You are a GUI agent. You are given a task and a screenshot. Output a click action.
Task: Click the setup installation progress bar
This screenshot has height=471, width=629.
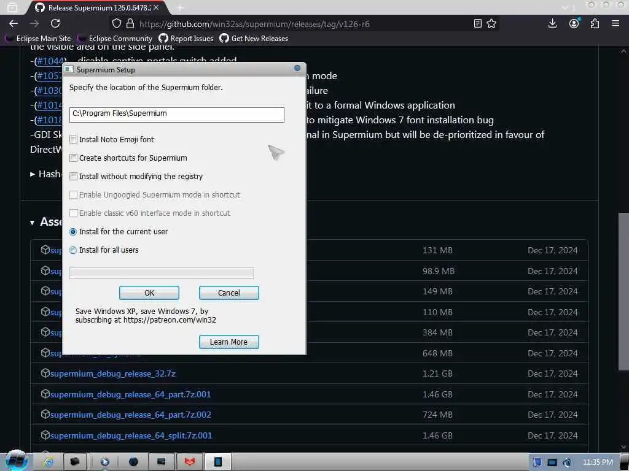pyautogui.click(x=162, y=273)
